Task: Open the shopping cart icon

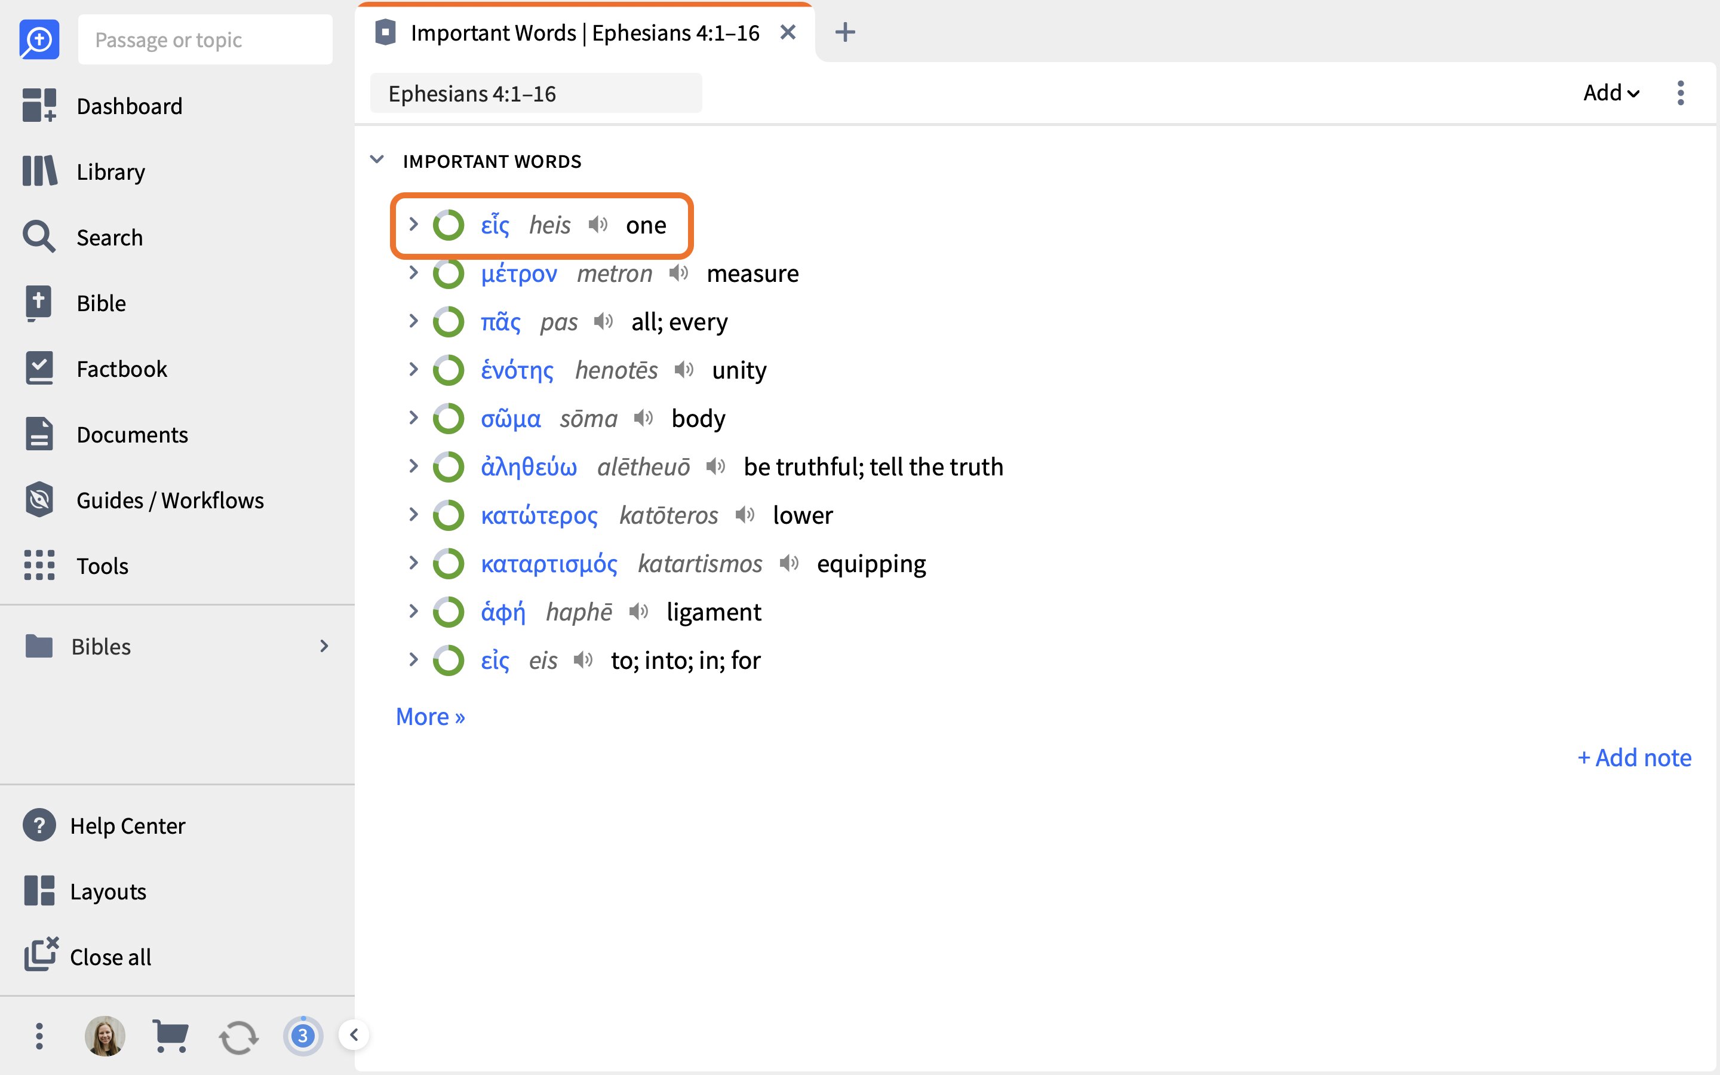Action: click(171, 1036)
